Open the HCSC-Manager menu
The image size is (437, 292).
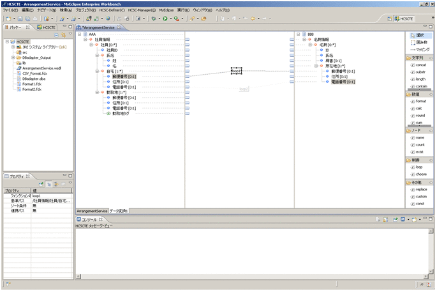(x=141, y=10)
